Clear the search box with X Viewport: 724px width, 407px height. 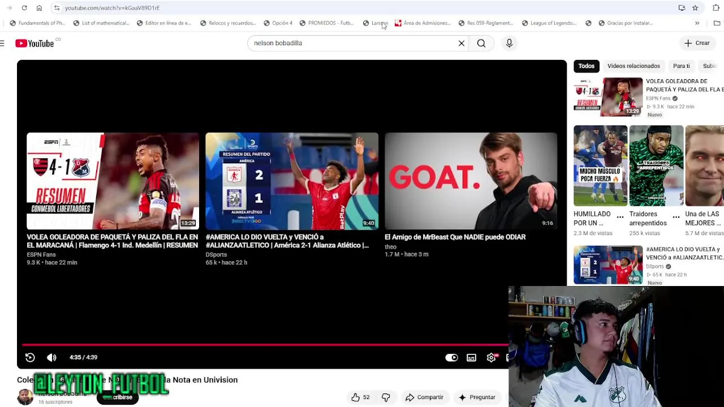[462, 43]
